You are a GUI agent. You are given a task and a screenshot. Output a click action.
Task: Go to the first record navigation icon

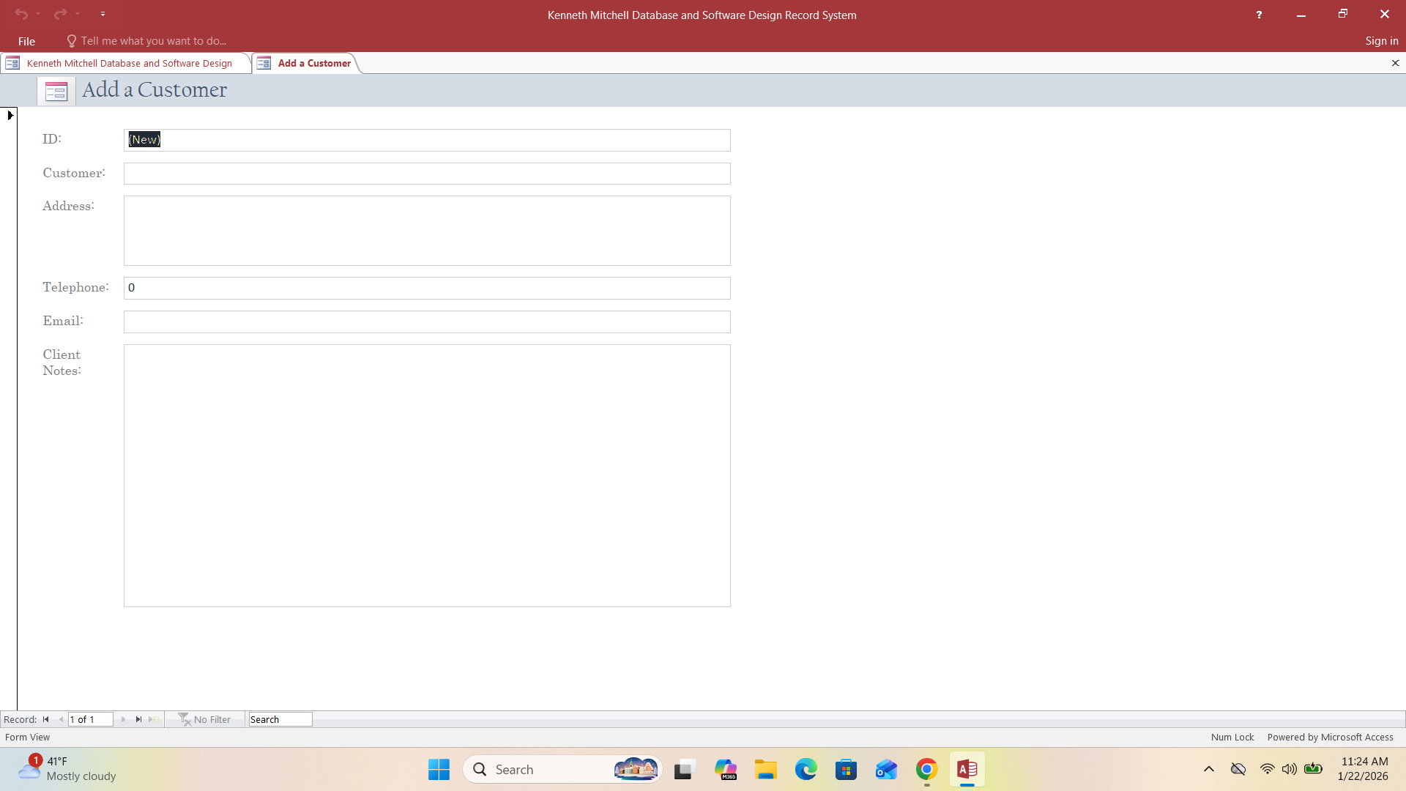click(46, 719)
